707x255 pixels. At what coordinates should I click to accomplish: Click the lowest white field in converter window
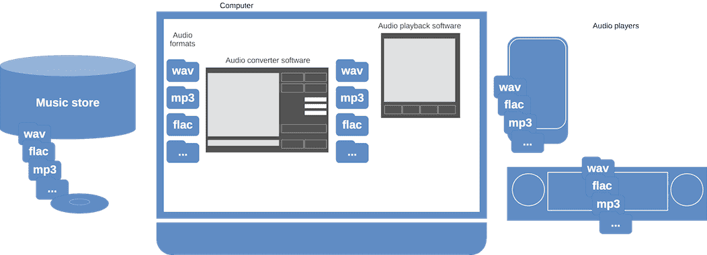(x=315, y=113)
